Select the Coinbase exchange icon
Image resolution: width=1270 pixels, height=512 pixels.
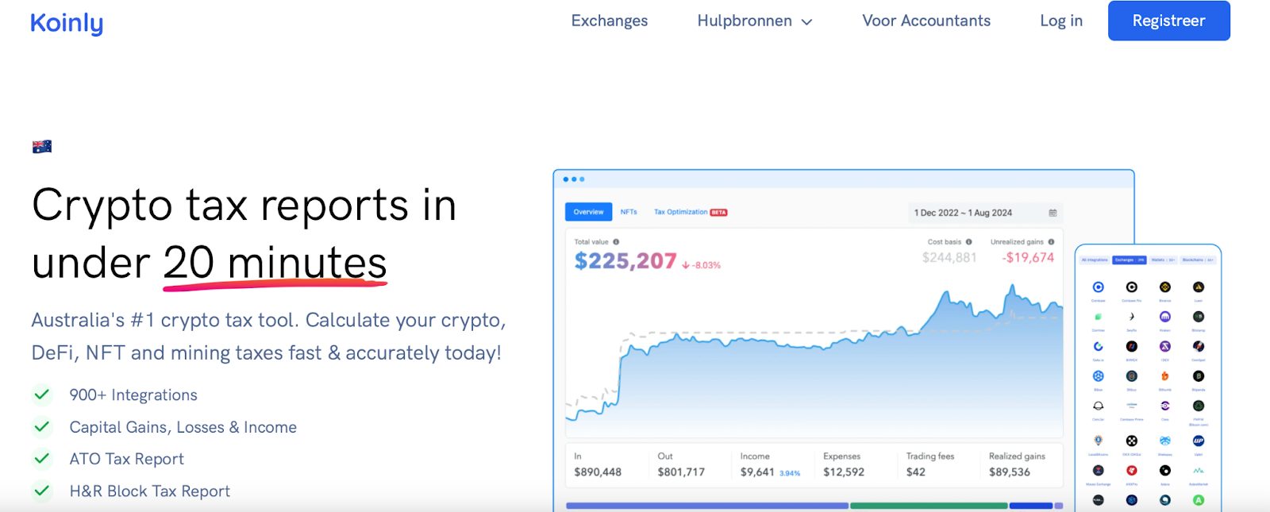coord(1099,287)
